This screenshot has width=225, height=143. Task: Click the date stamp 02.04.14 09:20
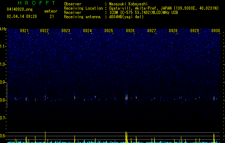tap(22, 16)
